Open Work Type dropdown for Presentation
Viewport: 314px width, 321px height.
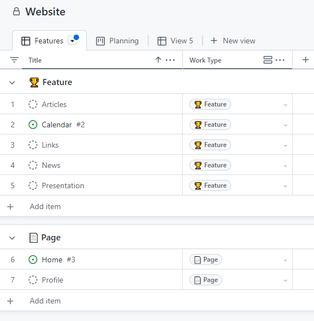285,186
